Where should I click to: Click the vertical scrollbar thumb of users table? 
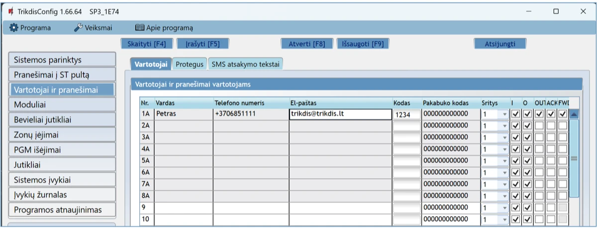tap(574, 159)
